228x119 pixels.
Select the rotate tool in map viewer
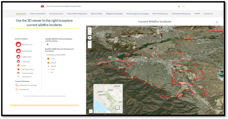[x=90, y=33]
